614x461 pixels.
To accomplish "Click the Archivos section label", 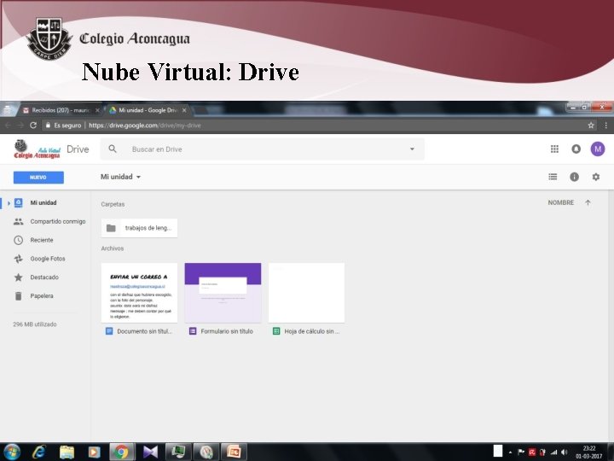I will 113,248.
